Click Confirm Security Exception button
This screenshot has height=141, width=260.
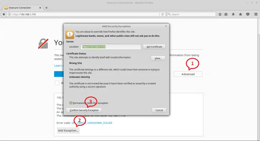pyautogui.click(x=84, y=110)
